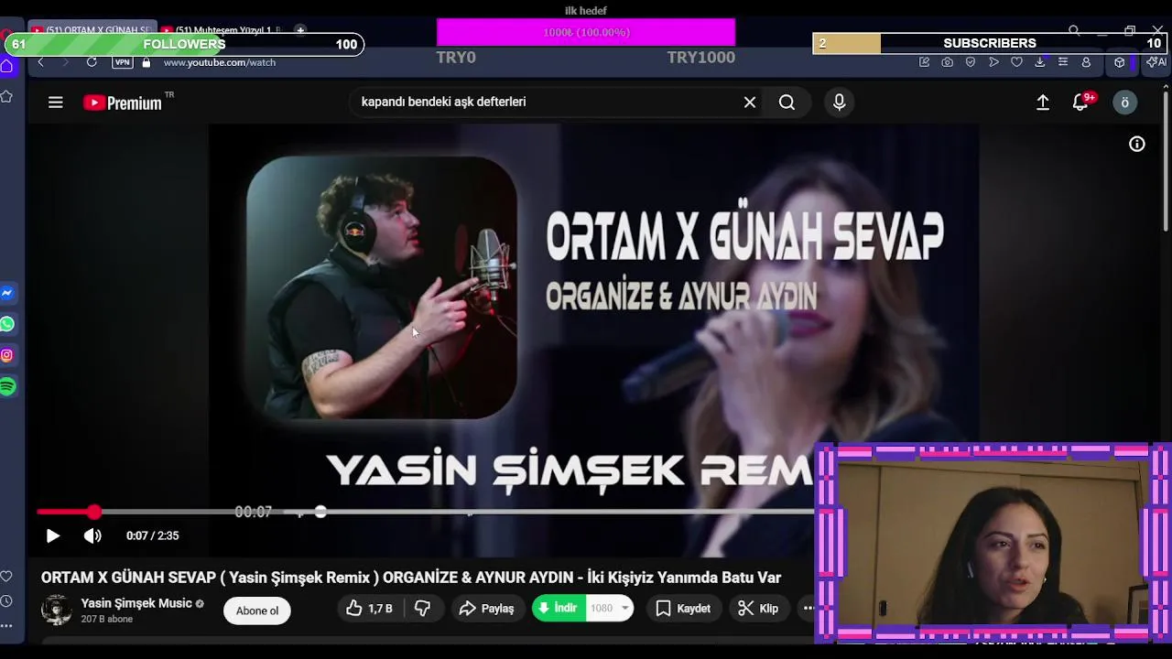Viewport: 1172px width, 659px height.
Task: Clear the search box with X
Action: coord(750,103)
